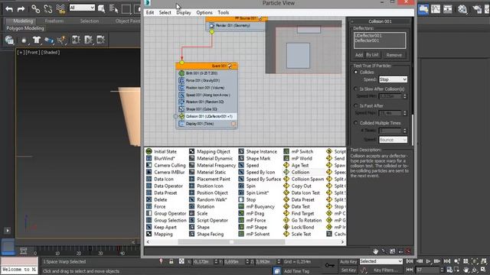490x275 pixels.
Task: Expand the Polygon Modeling panel
Action: point(25,28)
